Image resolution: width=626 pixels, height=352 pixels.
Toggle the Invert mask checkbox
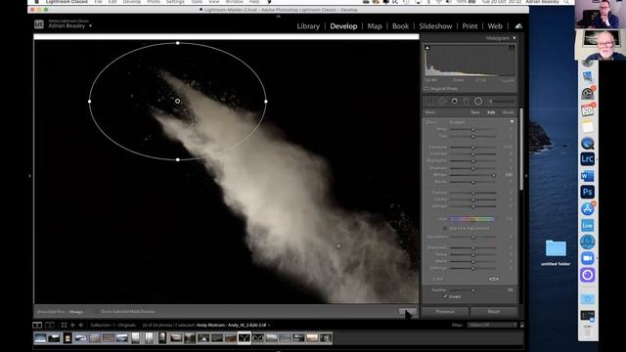coord(446,296)
